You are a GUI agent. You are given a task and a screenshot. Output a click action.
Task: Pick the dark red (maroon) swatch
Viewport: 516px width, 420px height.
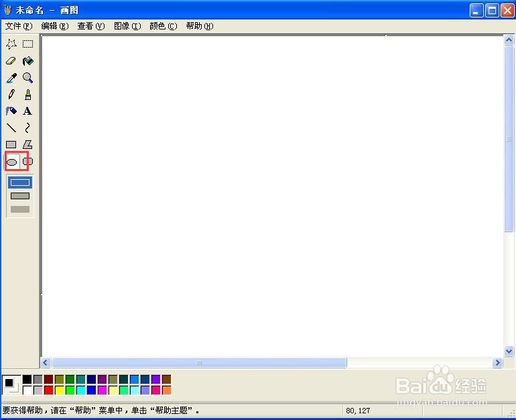(x=49, y=379)
